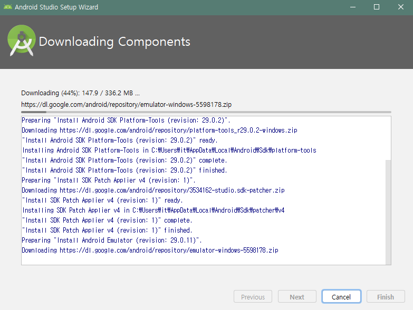Viewport: 413px width, 310px height.
Task: Click the disabled Finish button
Action: [x=386, y=297]
